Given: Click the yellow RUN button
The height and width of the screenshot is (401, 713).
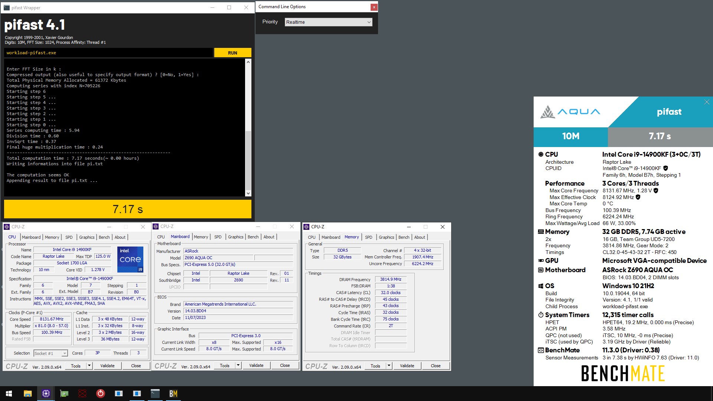Looking at the screenshot, I should point(232,53).
